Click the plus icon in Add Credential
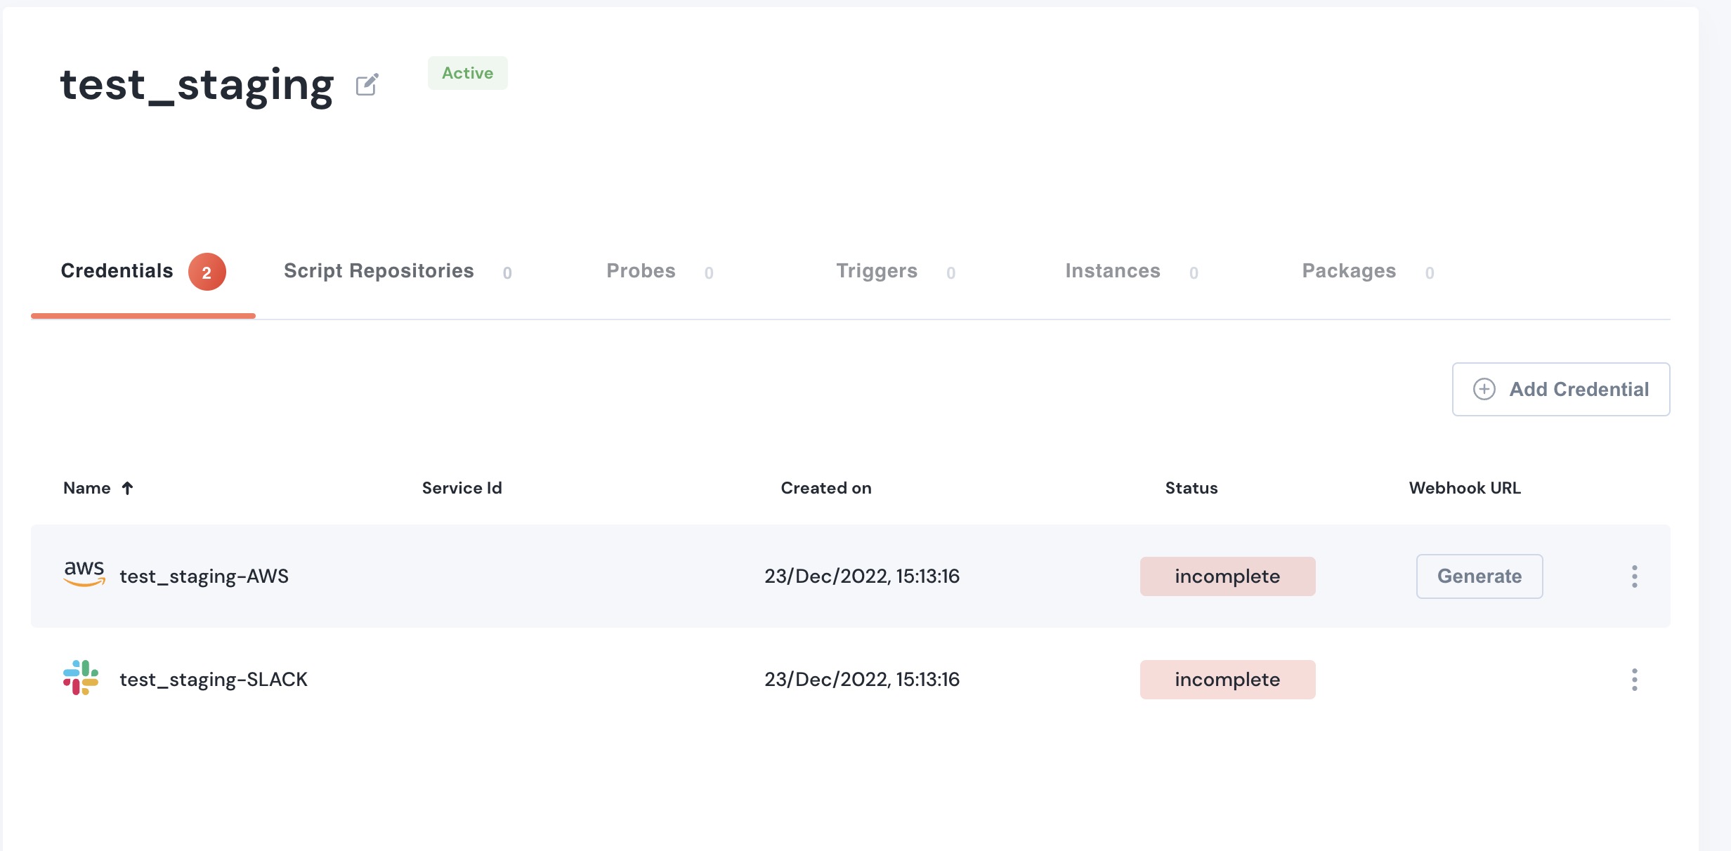 (1484, 389)
